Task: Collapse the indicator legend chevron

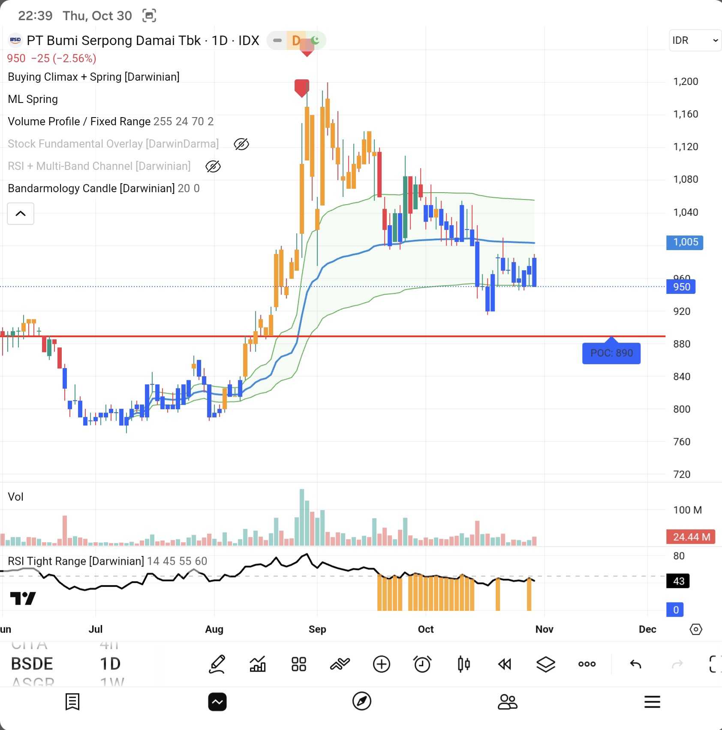Action: click(x=21, y=214)
